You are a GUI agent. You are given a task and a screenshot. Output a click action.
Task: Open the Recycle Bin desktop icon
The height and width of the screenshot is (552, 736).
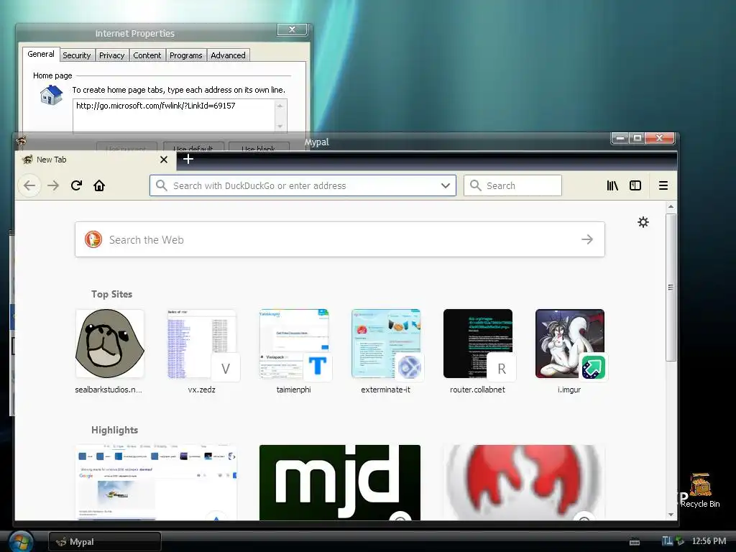(700, 490)
